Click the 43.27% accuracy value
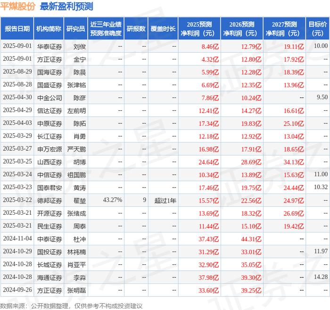Image resolution: width=330 pixels, height=310 pixels. 113,200
